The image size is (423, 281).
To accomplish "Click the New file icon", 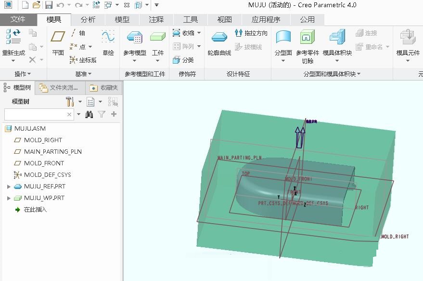I will click(26, 5).
